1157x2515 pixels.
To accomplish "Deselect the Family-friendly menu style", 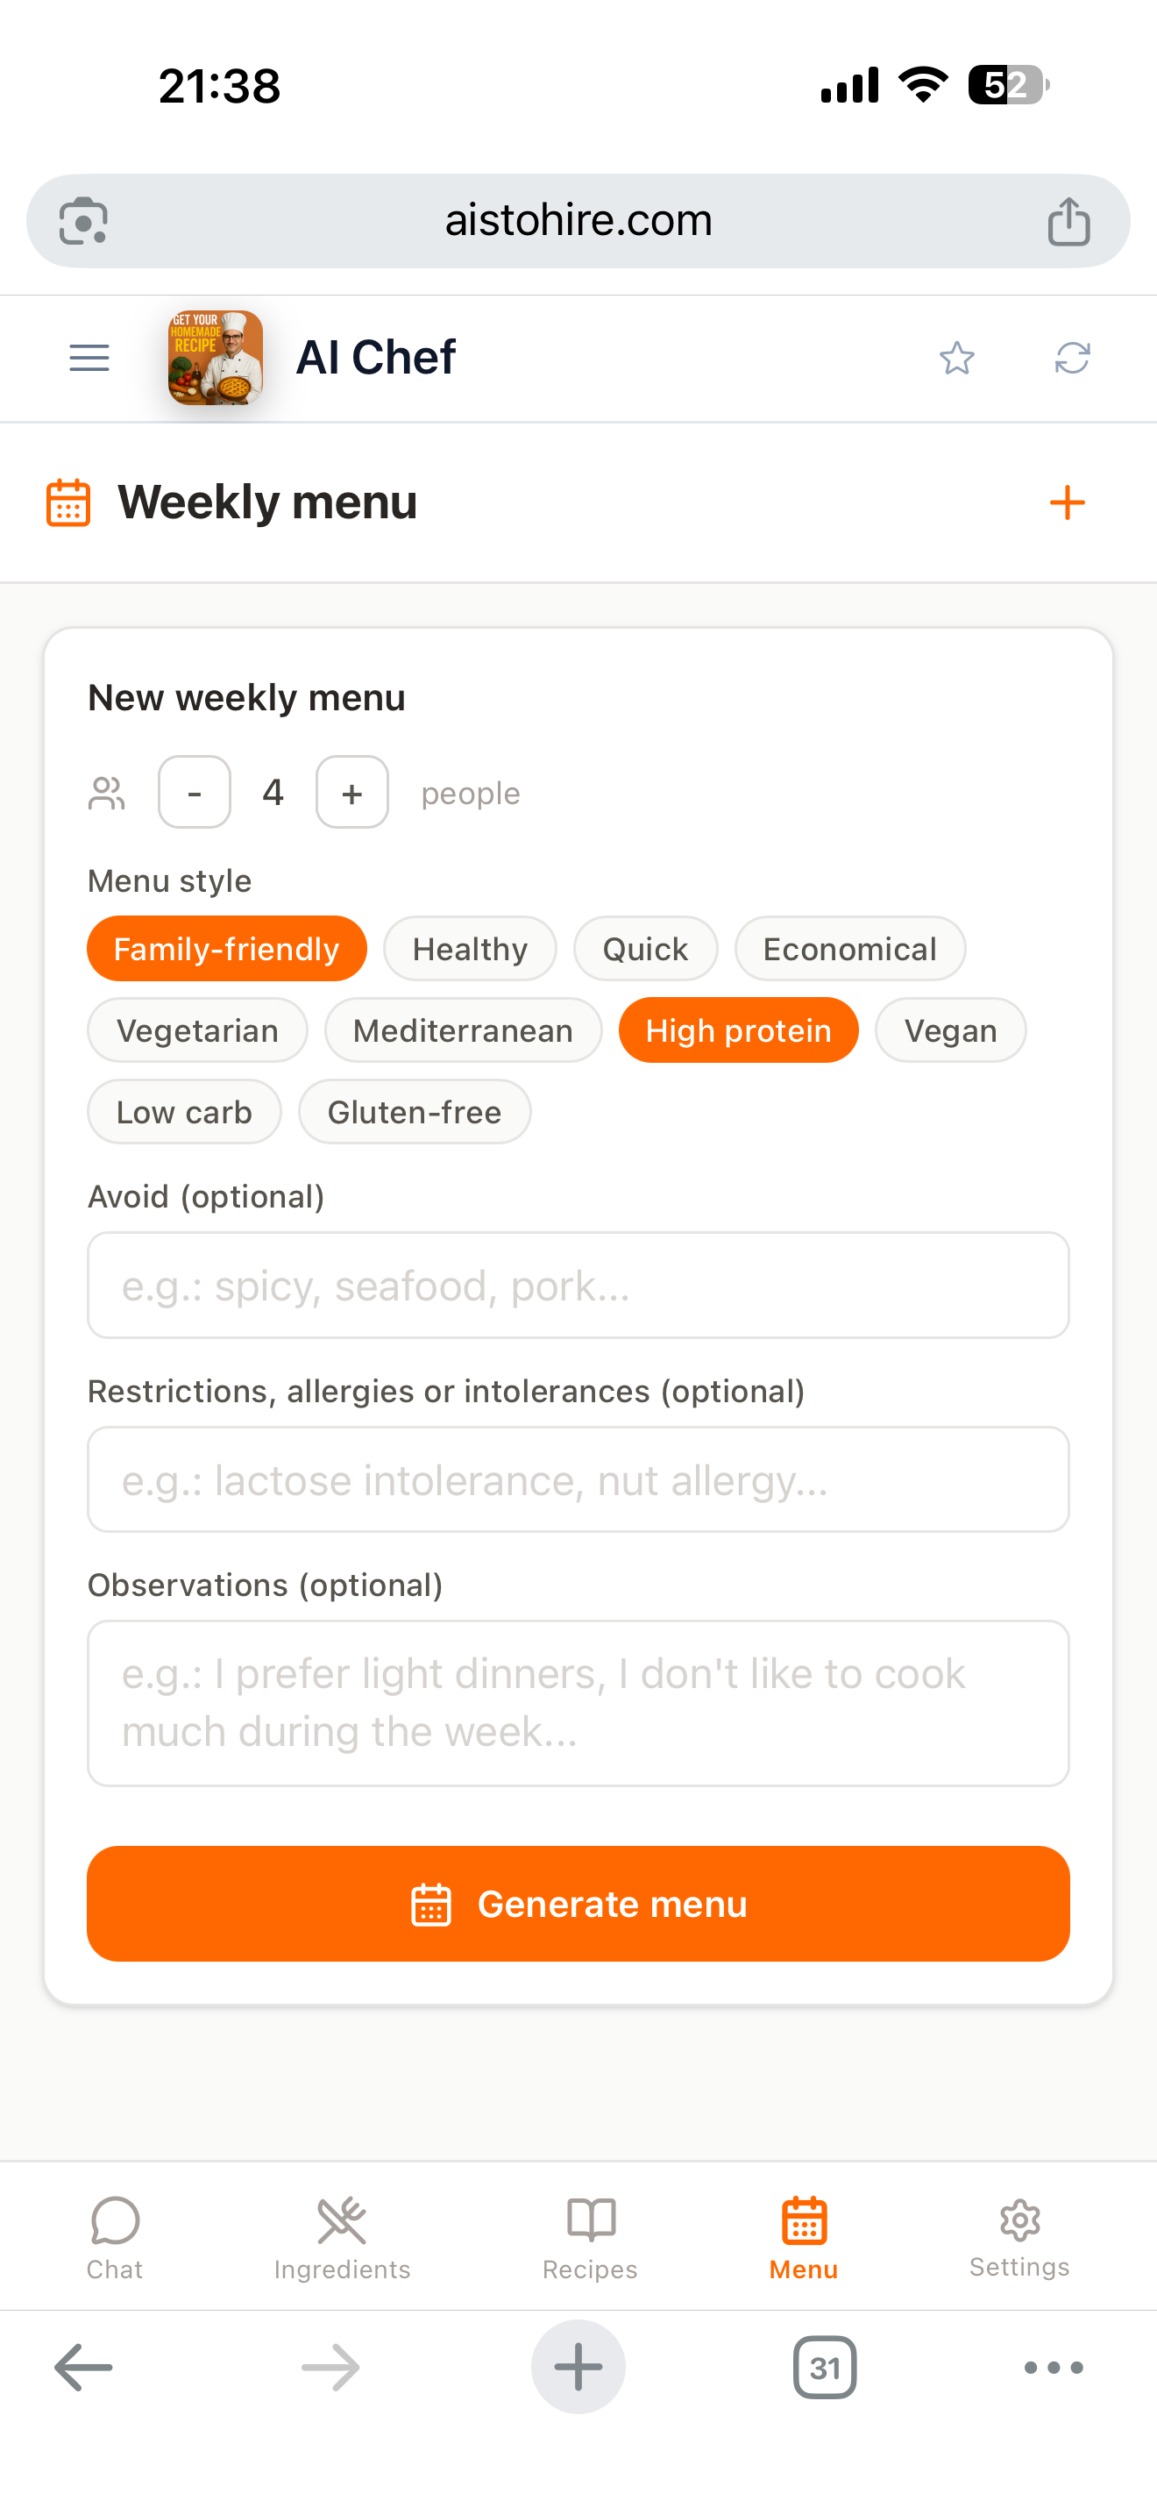I will tap(226, 948).
